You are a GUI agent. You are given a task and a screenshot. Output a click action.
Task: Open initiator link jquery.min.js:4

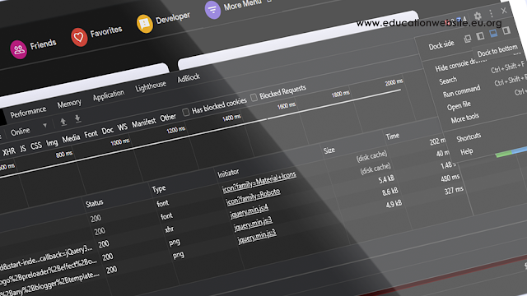tap(249, 210)
